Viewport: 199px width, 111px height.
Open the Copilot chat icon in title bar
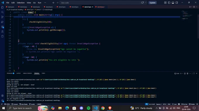pyautogui.click(x=143, y=3)
